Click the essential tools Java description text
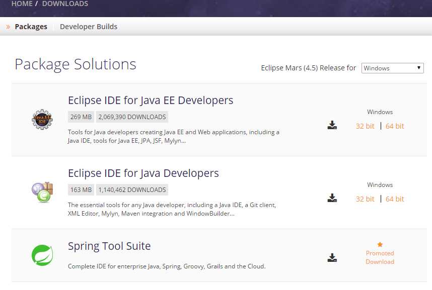Image resolution: width=432 pixels, height=290 pixels. coord(172,210)
